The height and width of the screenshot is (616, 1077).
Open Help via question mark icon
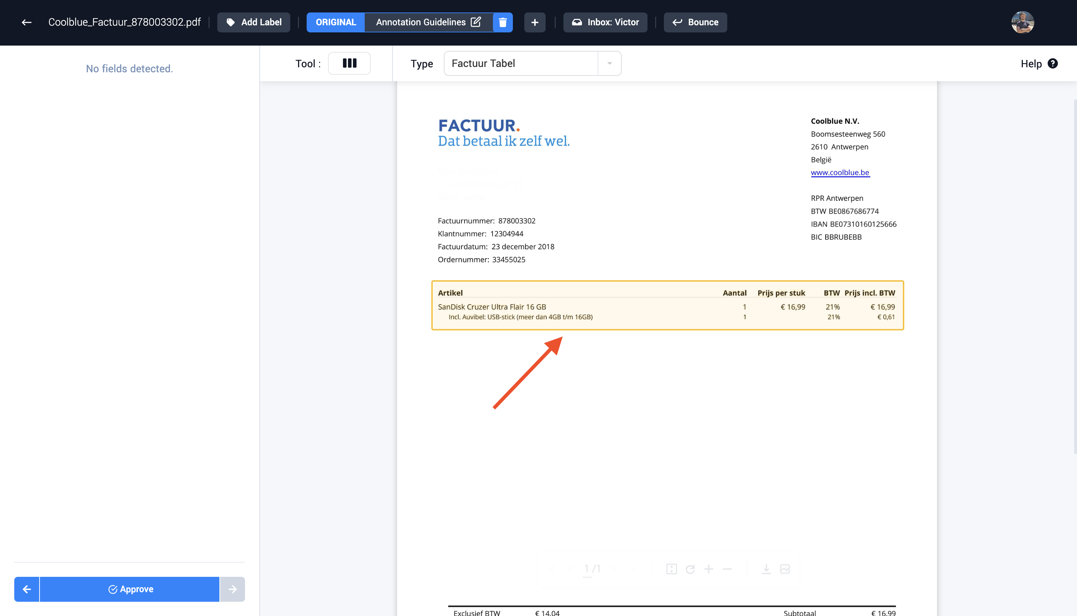tap(1052, 63)
